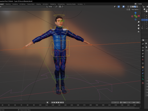The image size is (148, 111).
Task: Open the World properties tab
Action: [143, 60]
